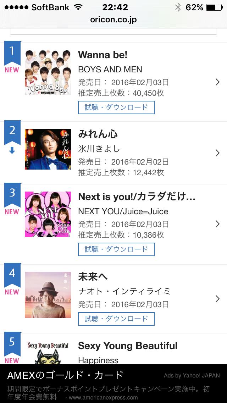Tap the みれん心 album cover thumbnail
The image size is (227, 403).
coord(48,149)
